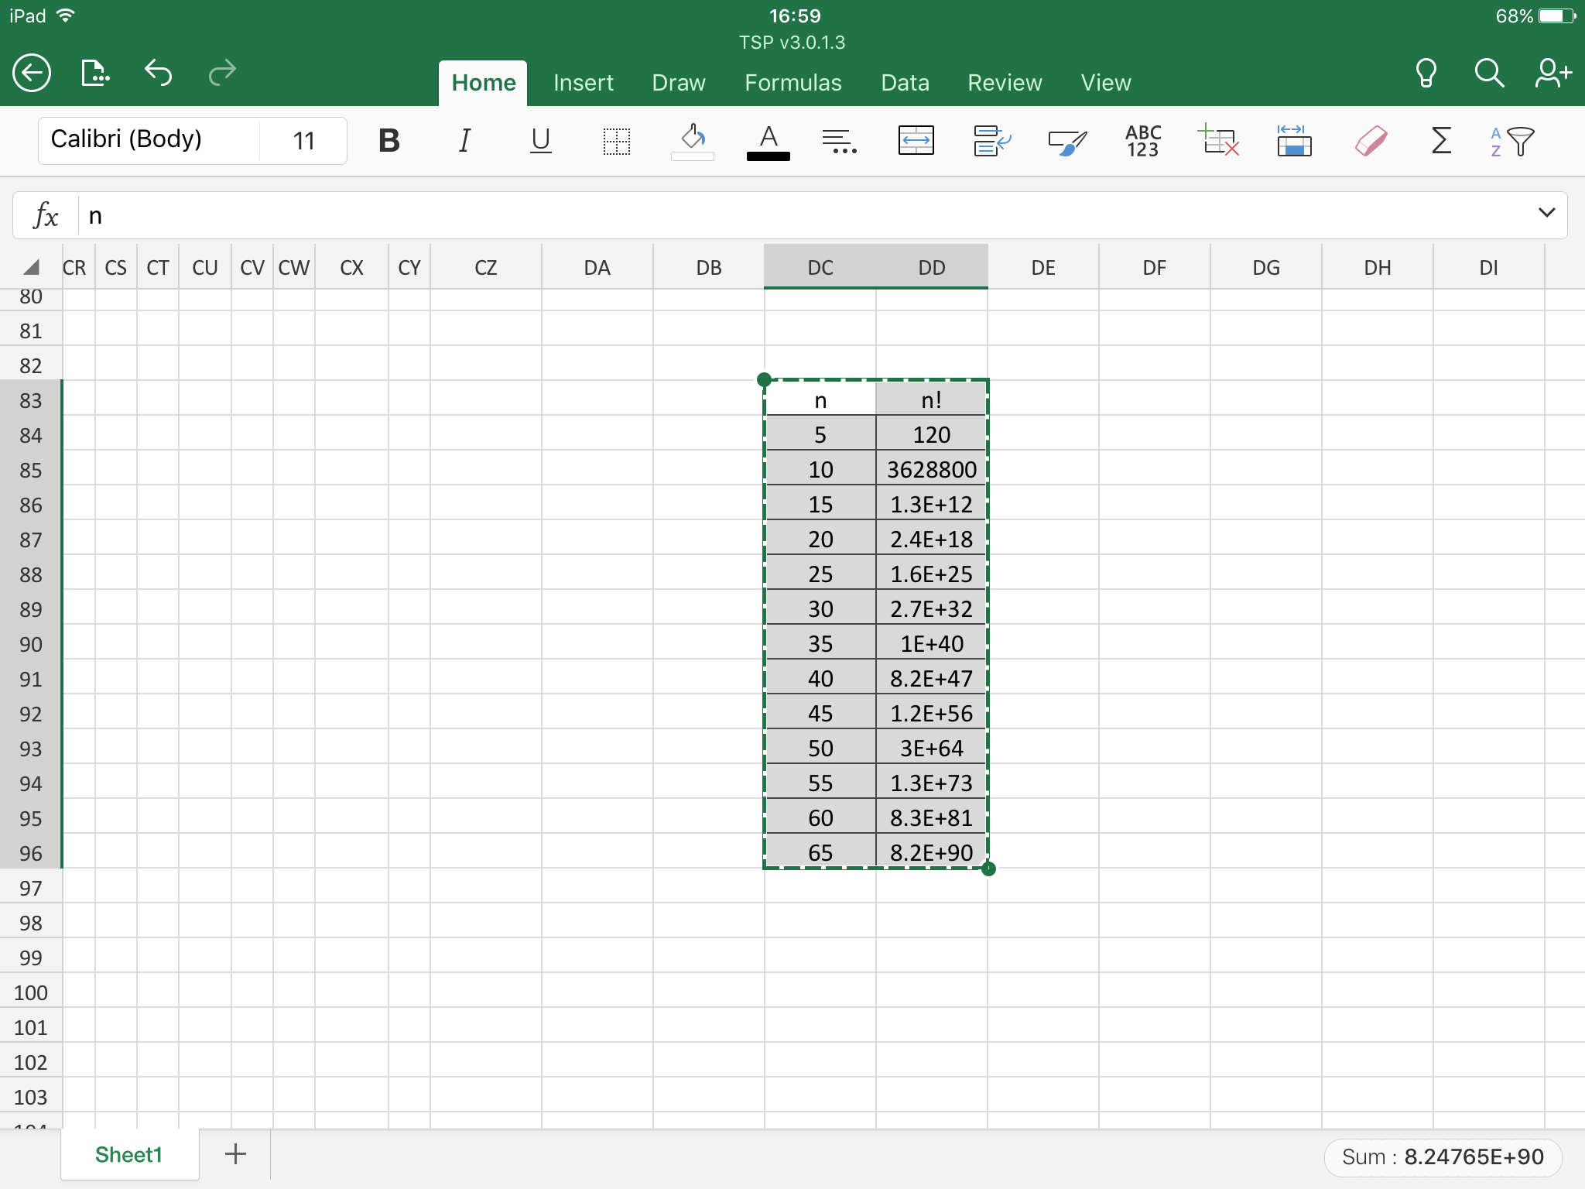Toggle Underline formatting
The height and width of the screenshot is (1189, 1585).
click(540, 141)
